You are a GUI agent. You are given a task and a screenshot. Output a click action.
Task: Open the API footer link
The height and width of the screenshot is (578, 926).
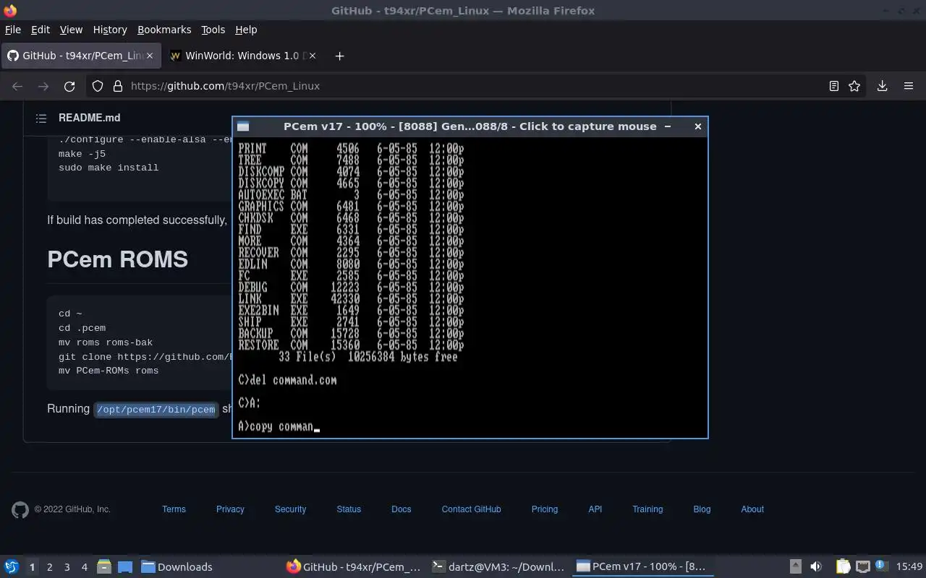595,509
